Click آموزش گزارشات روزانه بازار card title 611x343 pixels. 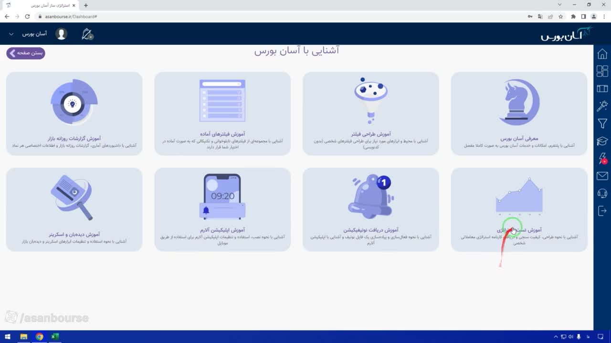(x=74, y=139)
